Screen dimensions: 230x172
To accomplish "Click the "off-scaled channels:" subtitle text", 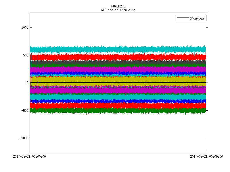I will tap(118, 10).
